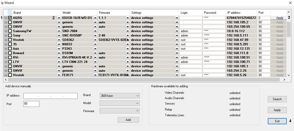
Task: Expand the AGRG device row
Action: click(x=6, y=18)
